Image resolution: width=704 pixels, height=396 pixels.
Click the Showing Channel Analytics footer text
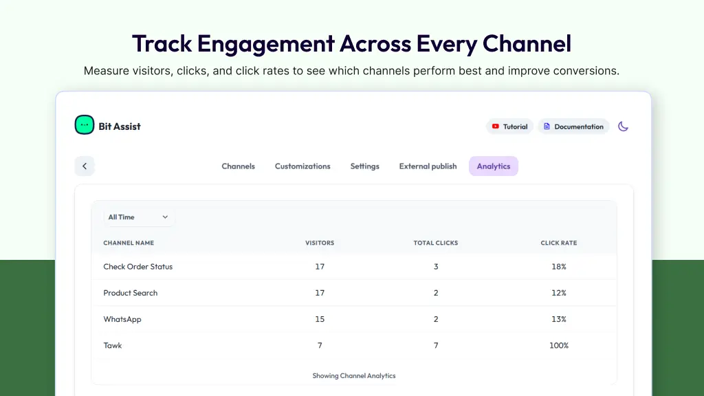coord(354,376)
